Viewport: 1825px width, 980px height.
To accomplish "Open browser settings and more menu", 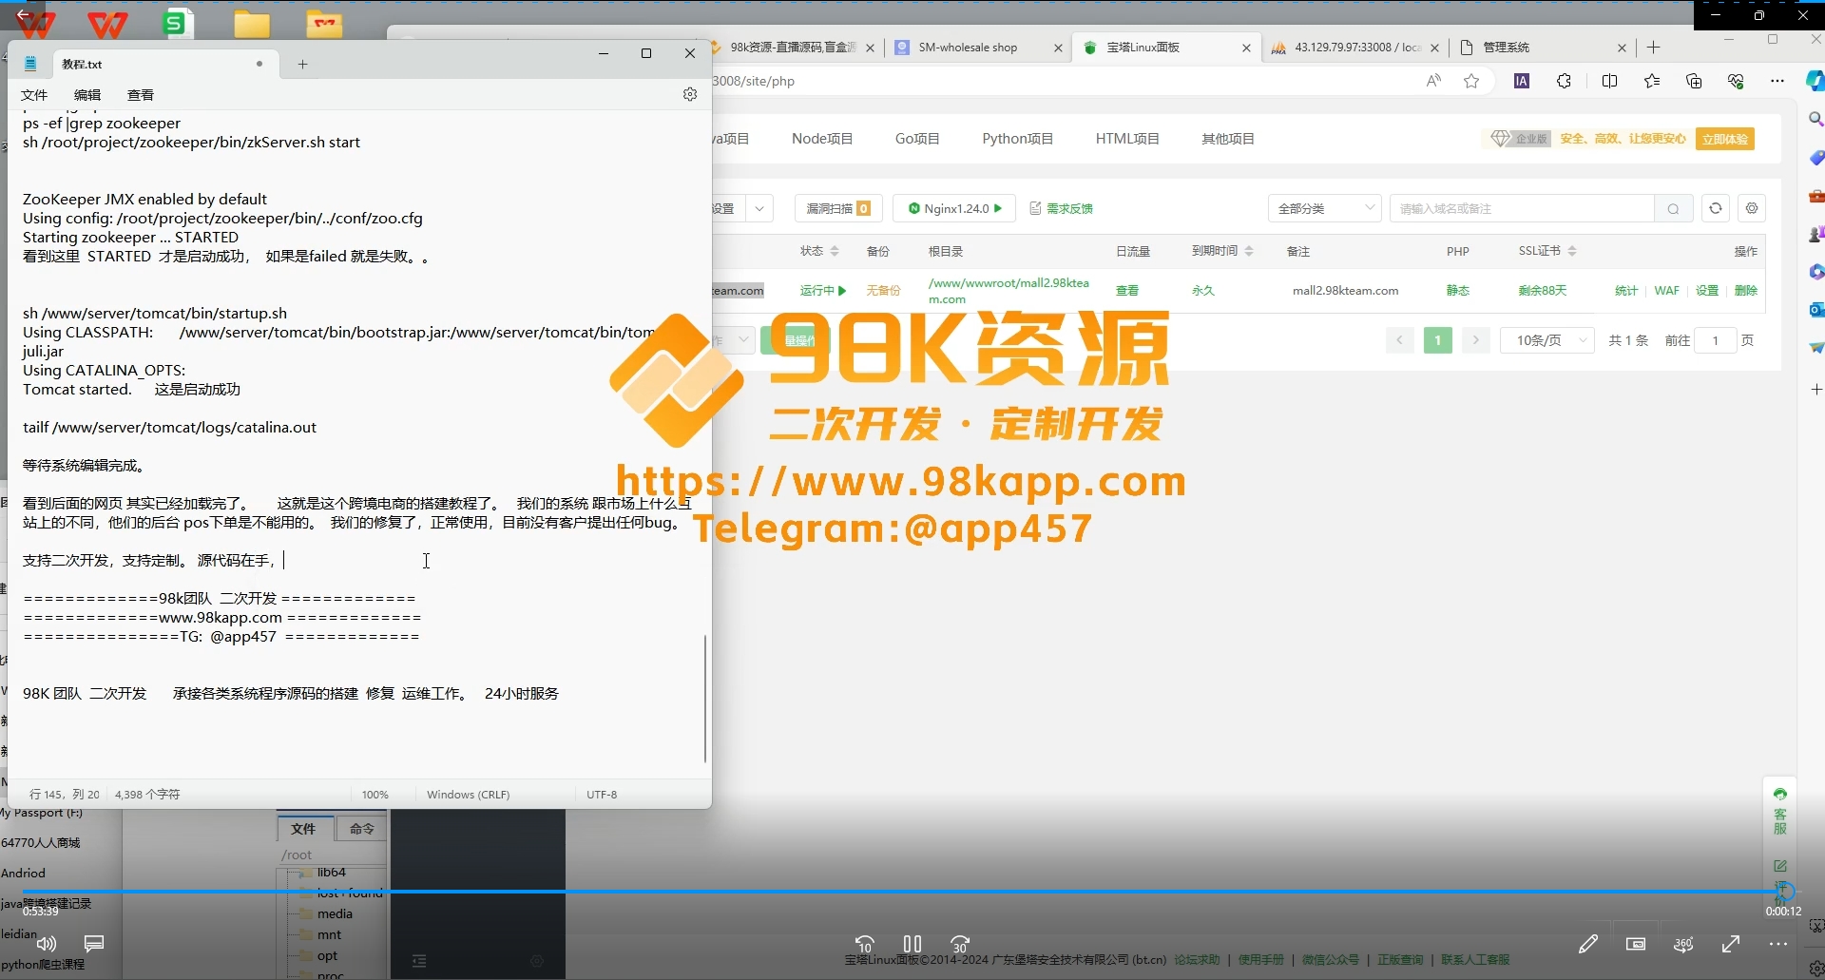I will [1777, 81].
